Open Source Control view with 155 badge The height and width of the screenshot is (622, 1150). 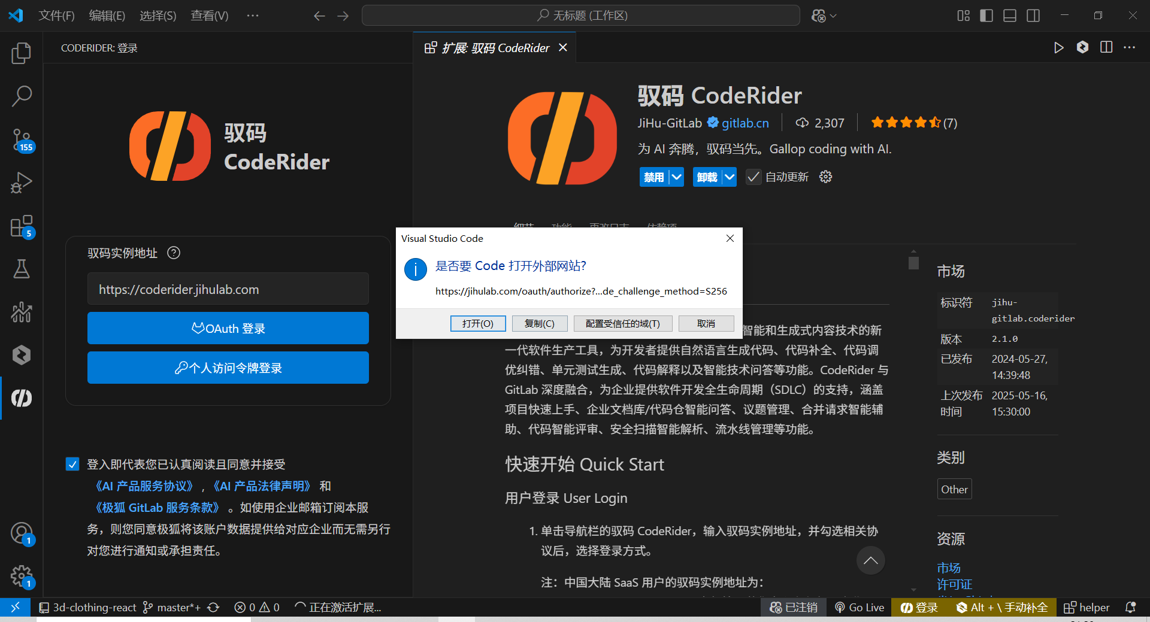pos(22,140)
